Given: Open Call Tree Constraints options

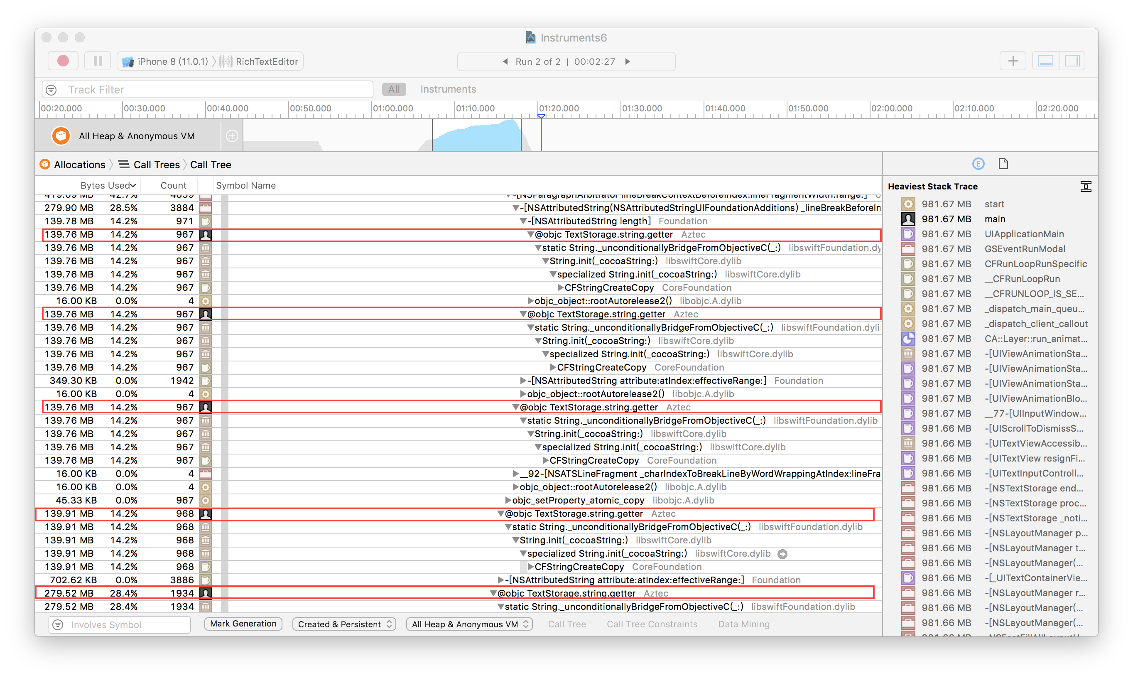Looking at the screenshot, I should click(652, 624).
